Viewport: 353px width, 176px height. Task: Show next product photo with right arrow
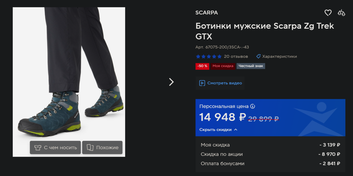pos(171,82)
